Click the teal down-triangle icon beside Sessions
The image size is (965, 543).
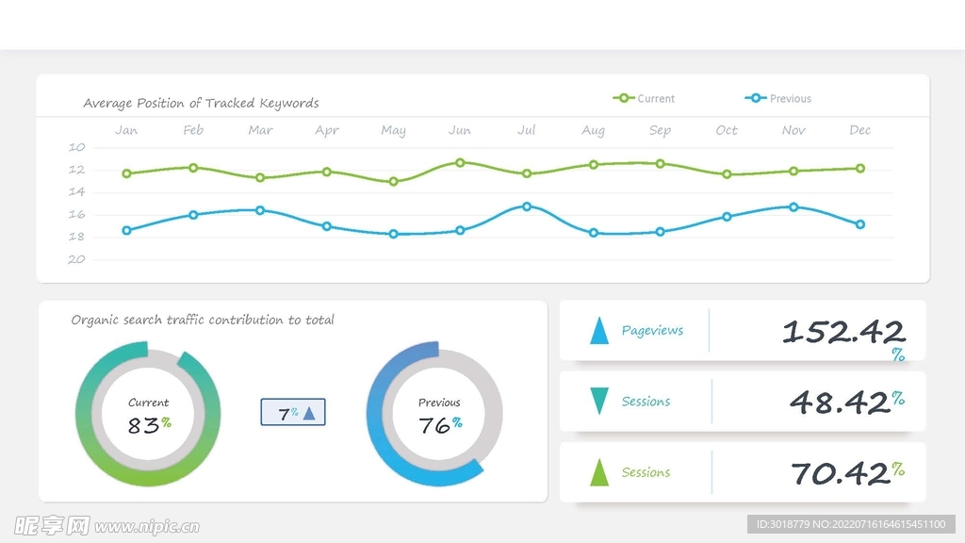598,401
